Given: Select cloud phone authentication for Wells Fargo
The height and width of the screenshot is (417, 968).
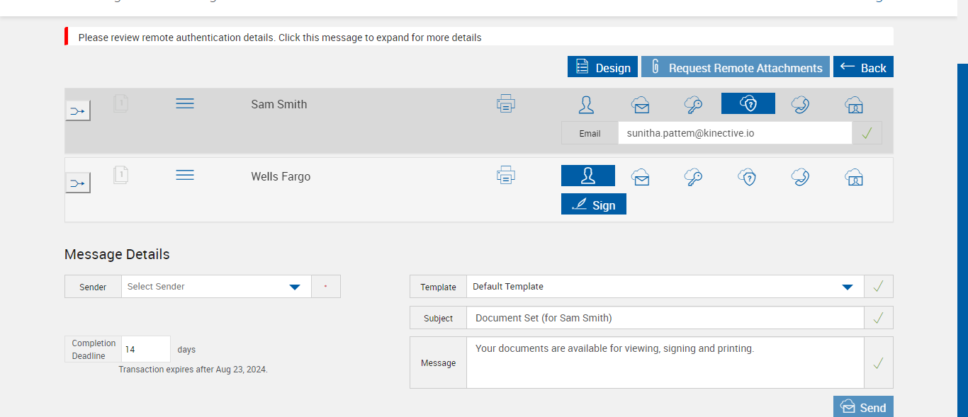Looking at the screenshot, I should tap(801, 176).
